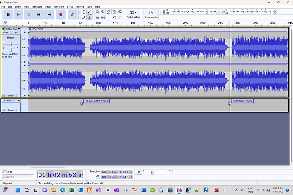Toggle the Loop button
The height and width of the screenshot is (195, 293).
tap(73, 14)
